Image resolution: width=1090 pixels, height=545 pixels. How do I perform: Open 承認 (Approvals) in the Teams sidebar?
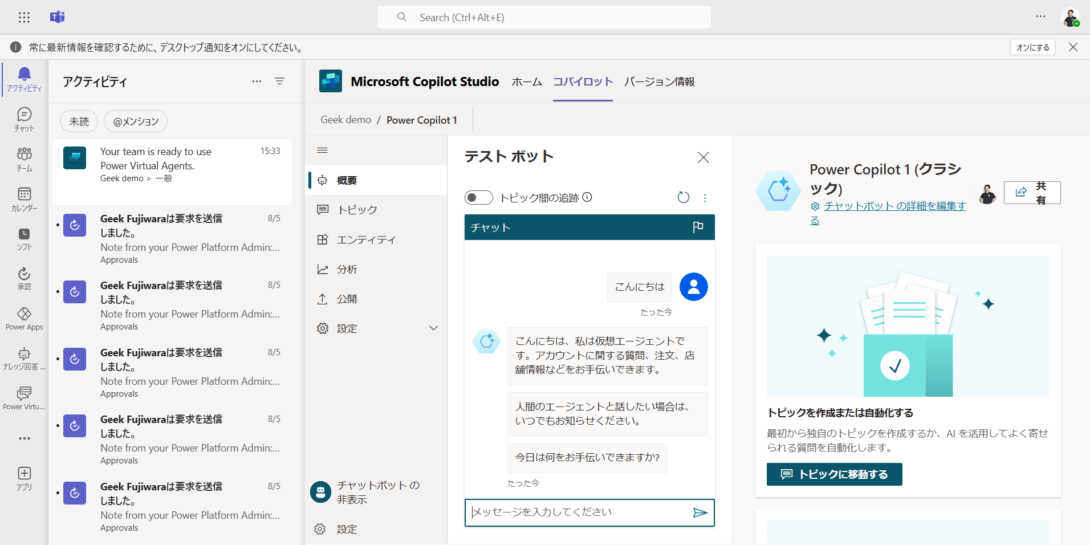click(x=23, y=278)
